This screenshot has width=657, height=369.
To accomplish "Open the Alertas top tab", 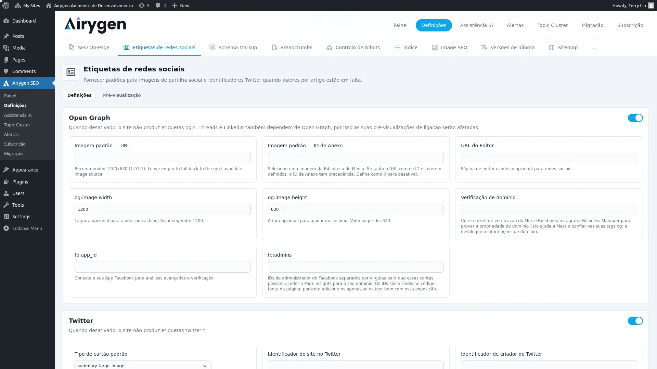I will click(x=515, y=25).
